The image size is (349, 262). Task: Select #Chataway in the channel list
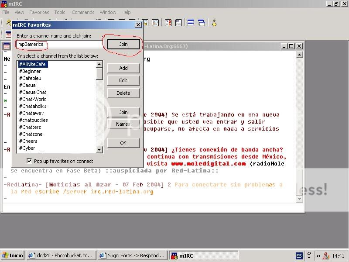pyautogui.click(x=31, y=113)
